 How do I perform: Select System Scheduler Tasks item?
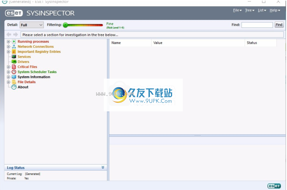pos(37,72)
